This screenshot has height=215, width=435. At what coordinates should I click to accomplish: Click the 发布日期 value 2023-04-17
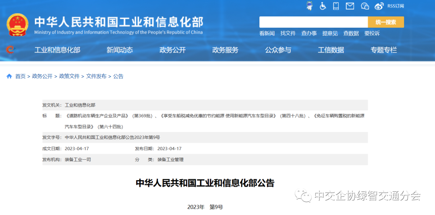[170, 149]
